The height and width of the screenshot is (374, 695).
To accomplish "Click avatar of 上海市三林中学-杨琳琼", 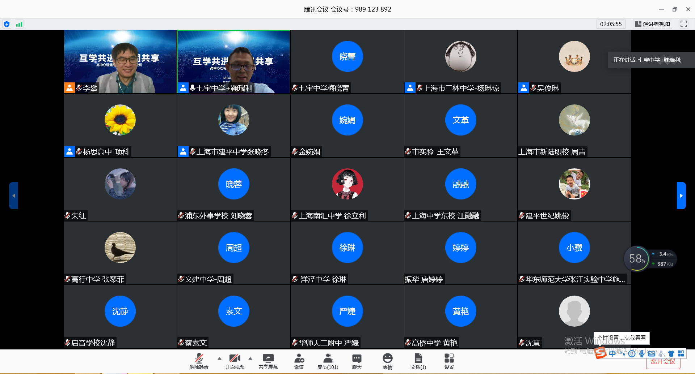I will click(461, 56).
